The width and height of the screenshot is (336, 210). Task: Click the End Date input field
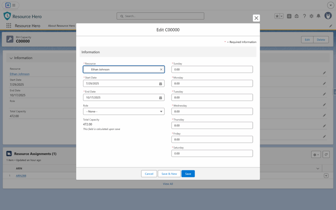(124, 98)
